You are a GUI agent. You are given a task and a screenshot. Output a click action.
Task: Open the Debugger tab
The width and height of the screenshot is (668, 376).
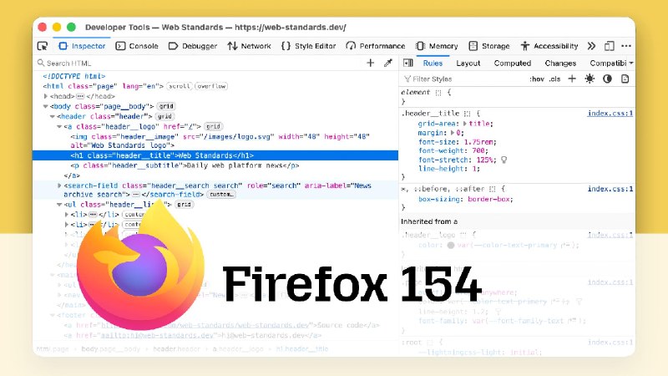[193, 46]
